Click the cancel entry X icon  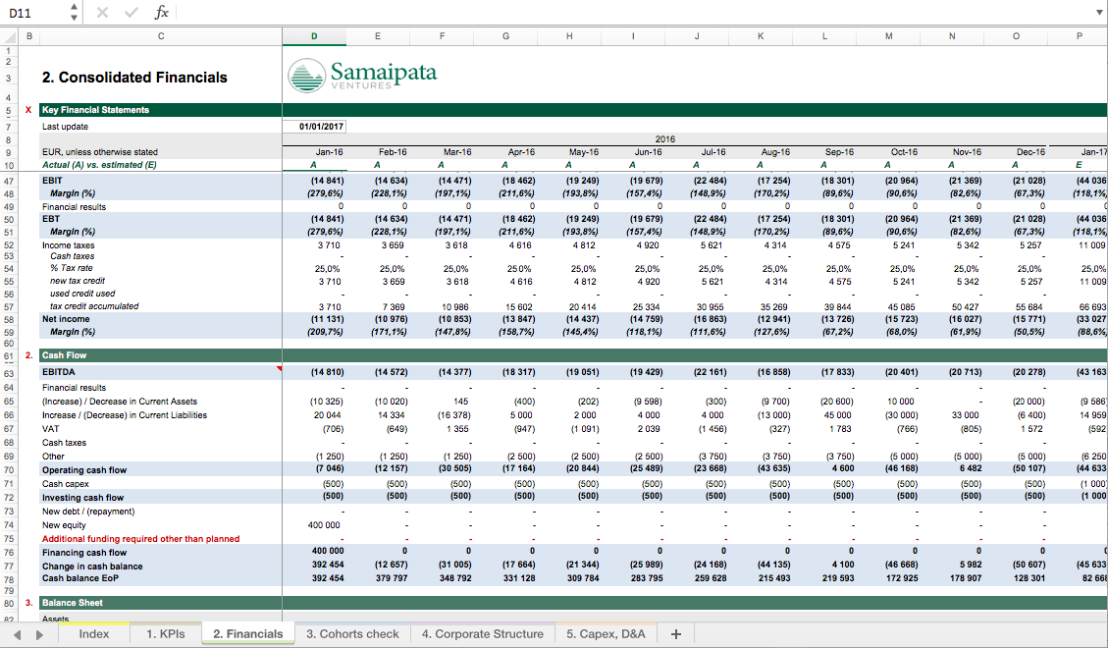[x=102, y=13]
